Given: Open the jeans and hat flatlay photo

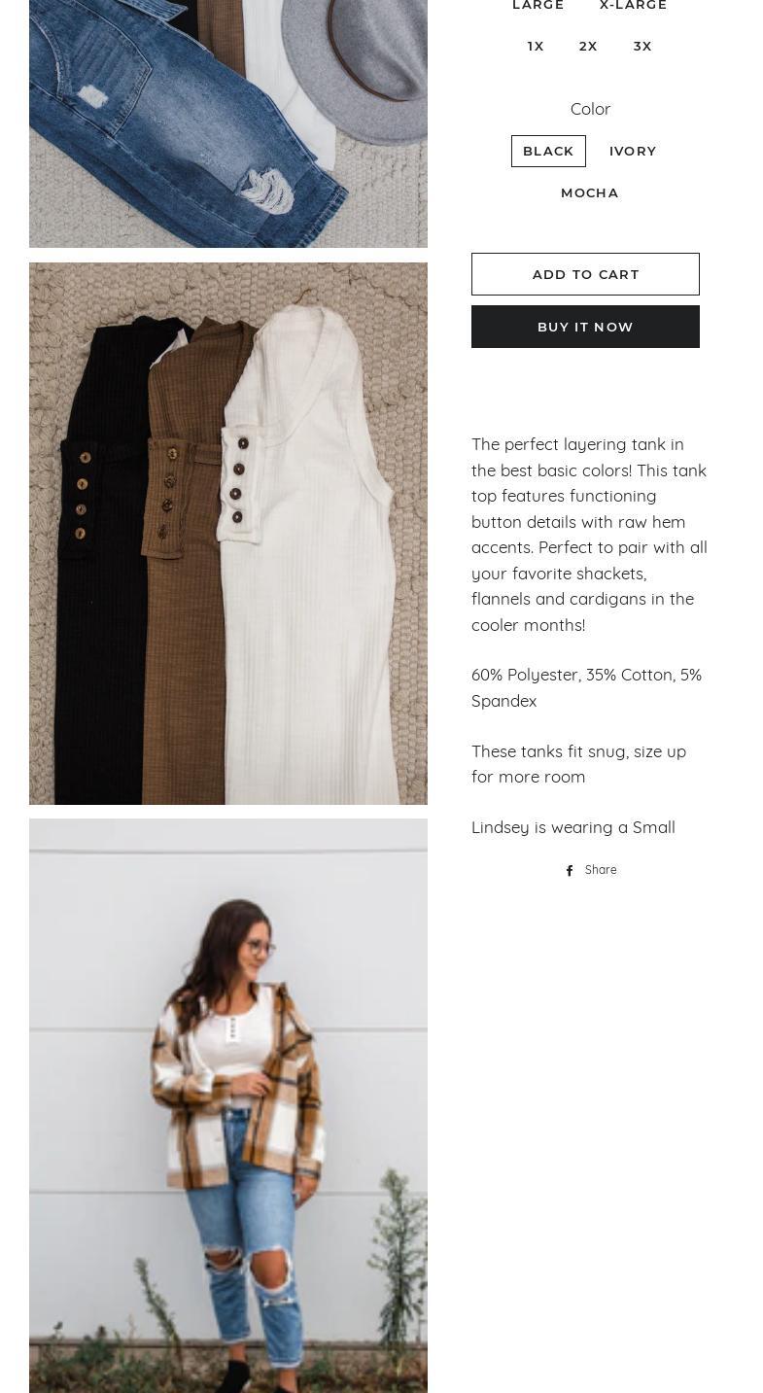Looking at the screenshot, I should pyautogui.click(x=228, y=123).
